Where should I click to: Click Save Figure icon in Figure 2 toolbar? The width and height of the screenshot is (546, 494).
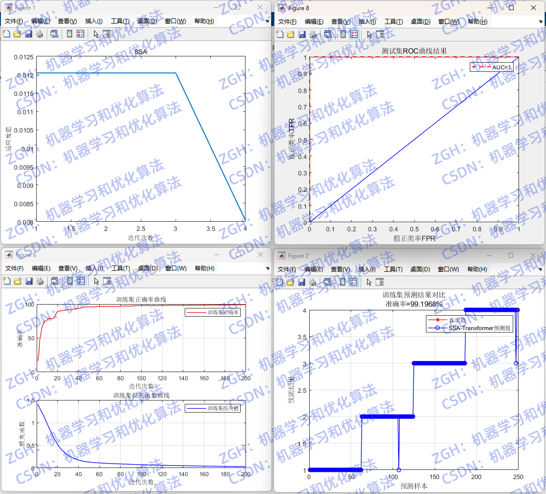[301, 282]
